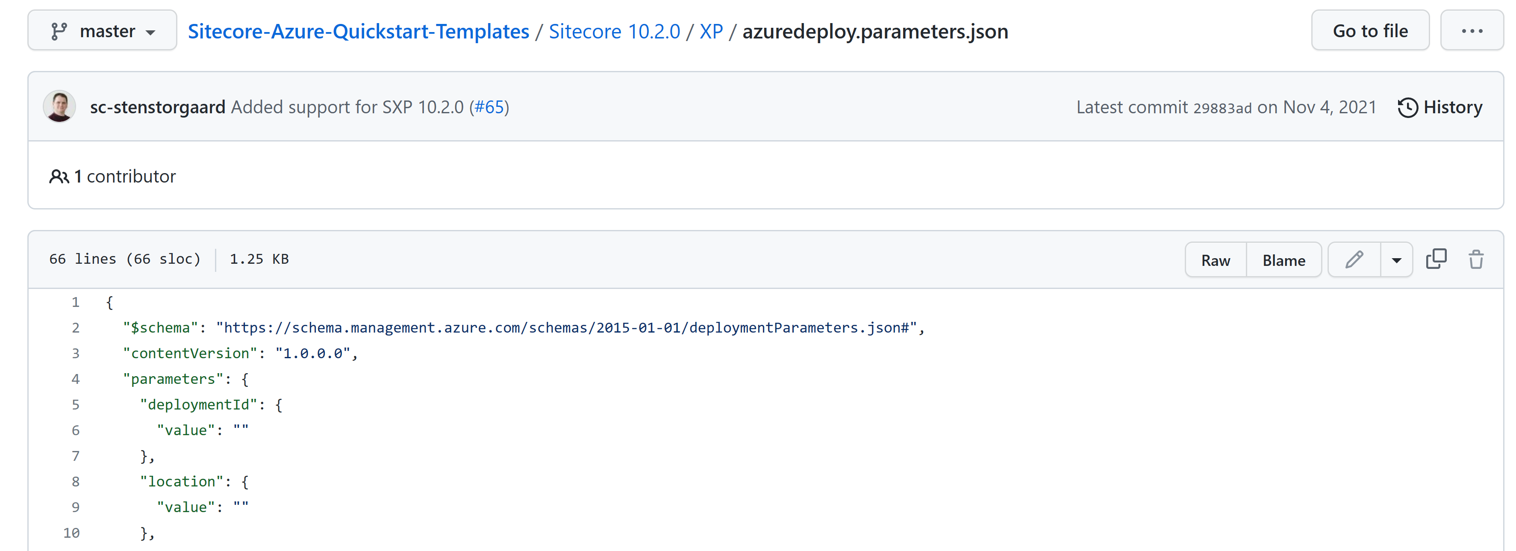Click the azuredeploy.parameters.json file name

875,31
